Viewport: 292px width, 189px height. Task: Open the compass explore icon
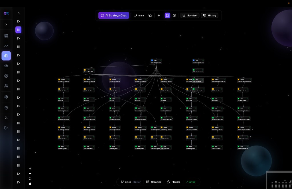click(6, 76)
